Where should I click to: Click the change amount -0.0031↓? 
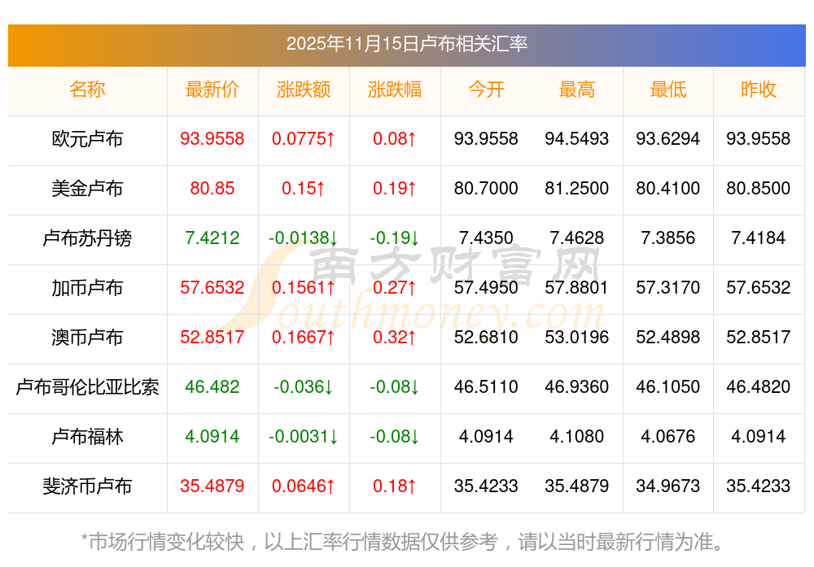point(304,436)
